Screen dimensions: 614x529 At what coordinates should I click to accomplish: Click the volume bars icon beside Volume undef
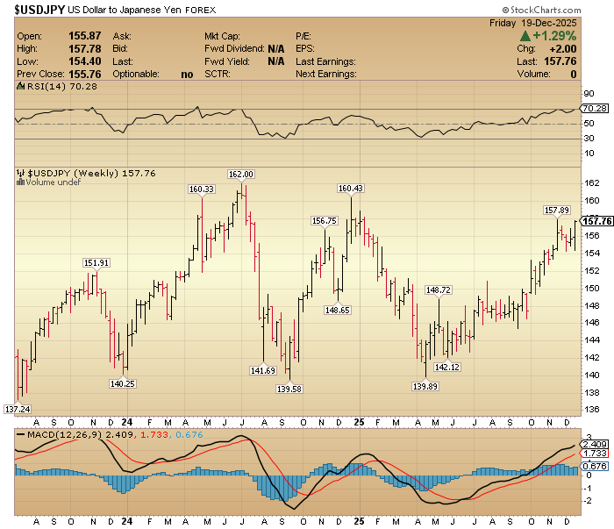pyautogui.click(x=20, y=182)
